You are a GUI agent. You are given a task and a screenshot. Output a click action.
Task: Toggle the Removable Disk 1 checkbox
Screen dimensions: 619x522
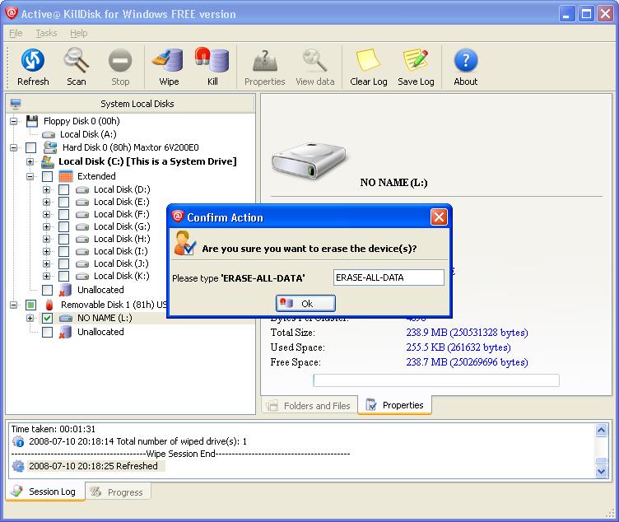pyautogui.click(x=30, y=305)
